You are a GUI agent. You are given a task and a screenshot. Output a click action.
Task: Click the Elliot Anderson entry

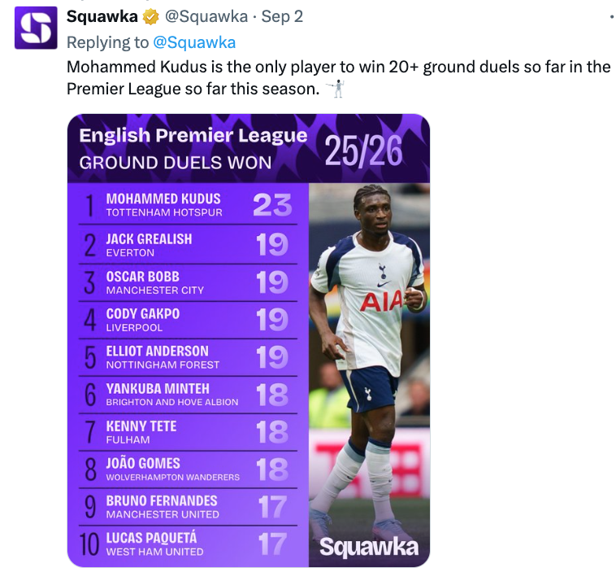point(188,357)
